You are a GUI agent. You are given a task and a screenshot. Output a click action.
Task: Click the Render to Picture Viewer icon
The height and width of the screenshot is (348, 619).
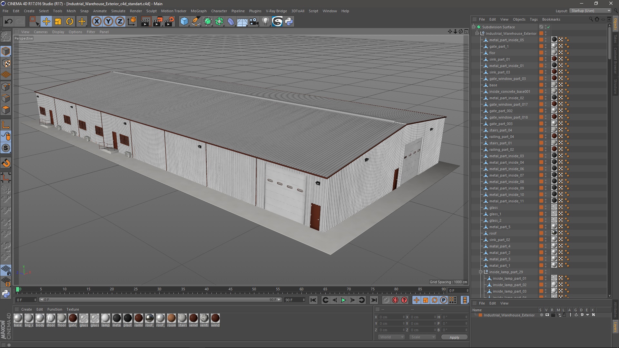[158, 22]
